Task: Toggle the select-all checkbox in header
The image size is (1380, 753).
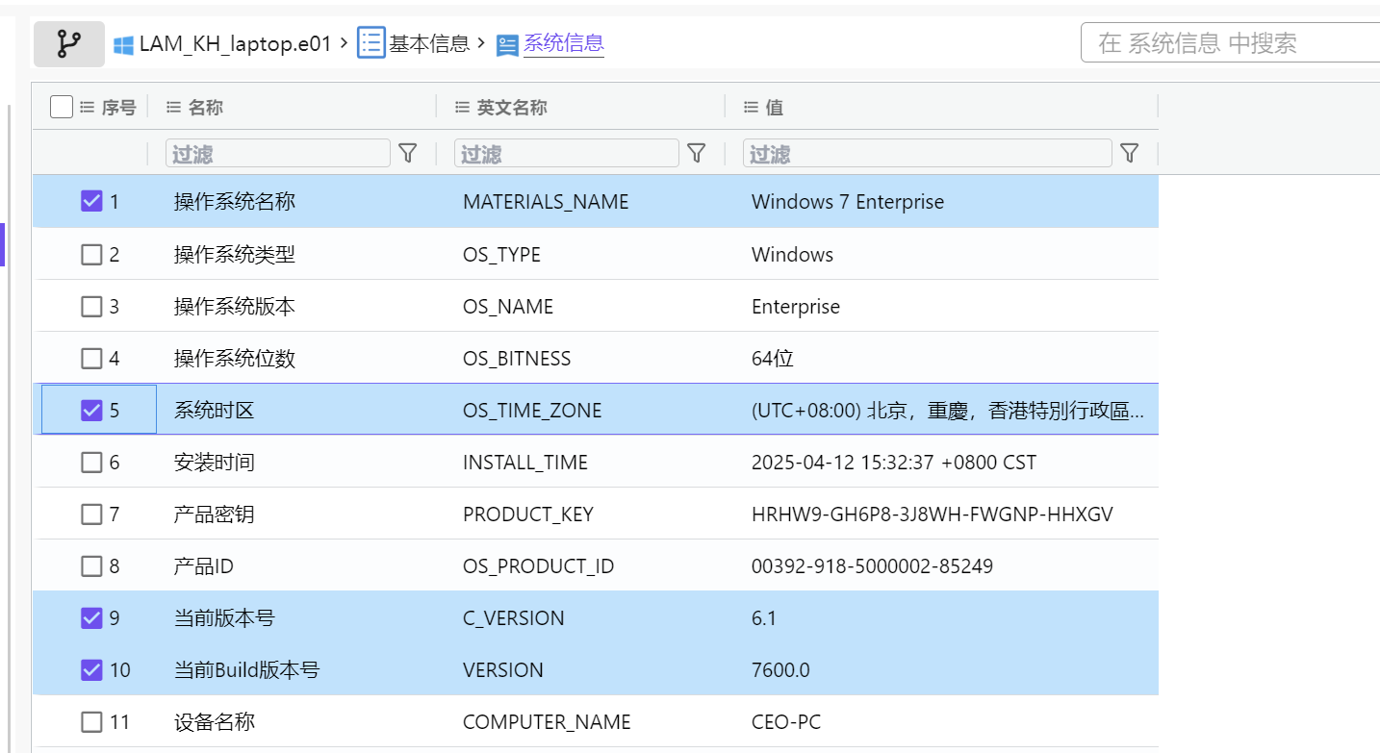Action: (62, 107)
